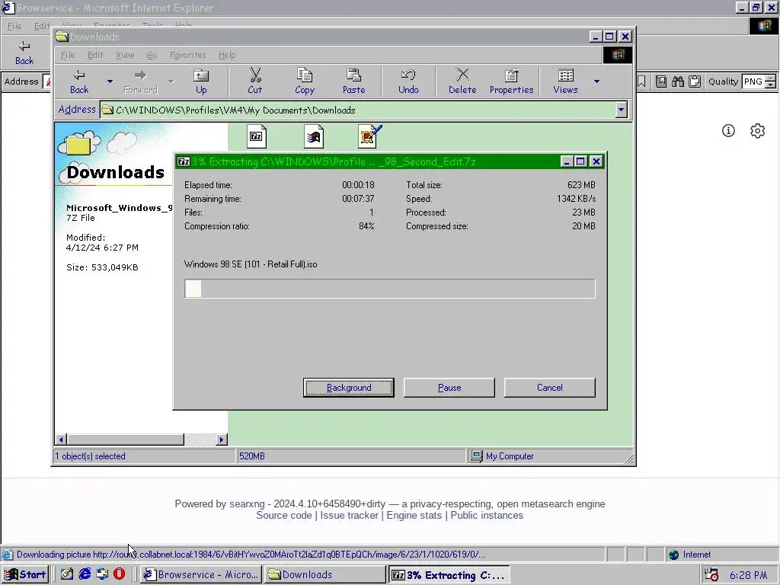
Task: Open the Public instances link
Action: click(x=487, y=516)
